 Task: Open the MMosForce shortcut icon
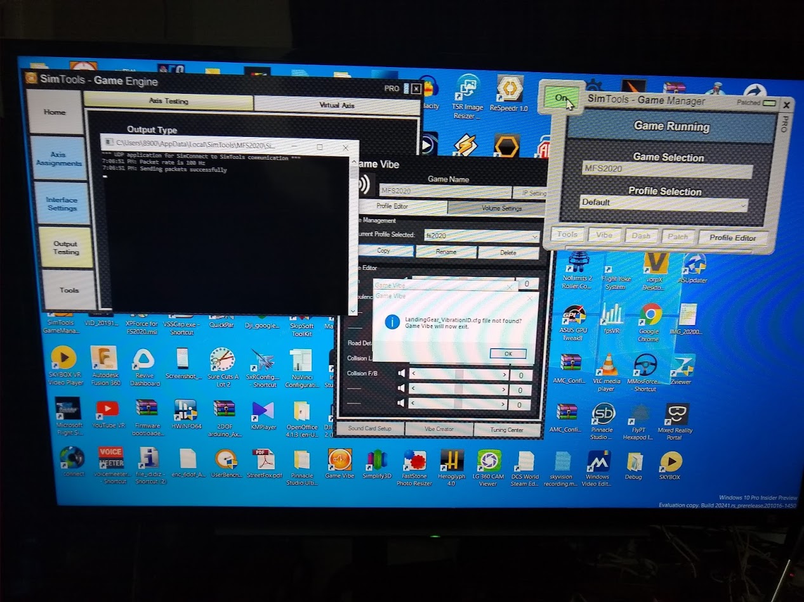click(x=645, y=373)
